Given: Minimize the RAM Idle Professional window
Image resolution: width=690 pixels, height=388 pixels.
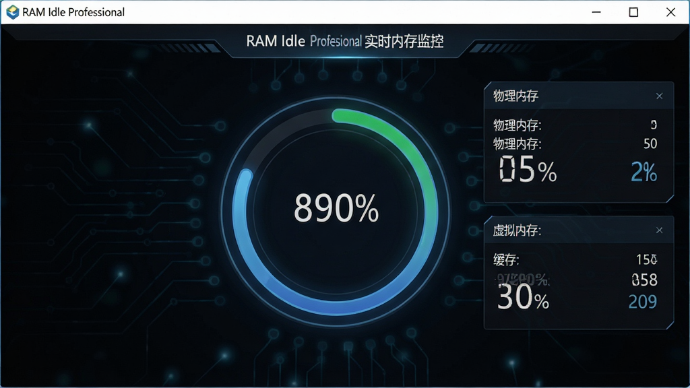Looking at the screenshot, I should pos(596,12).
